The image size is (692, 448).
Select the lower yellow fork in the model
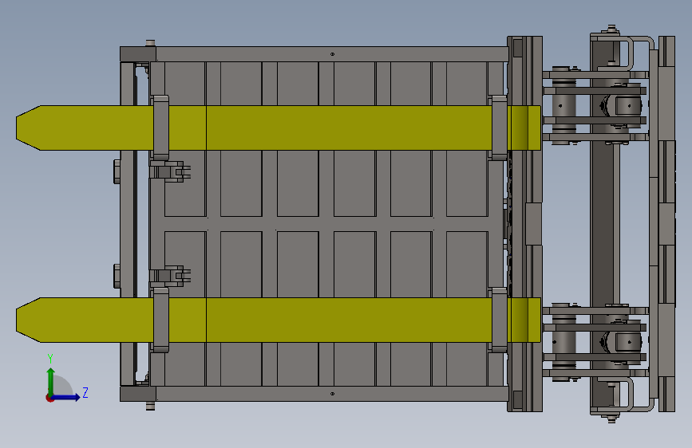(279, 320)
